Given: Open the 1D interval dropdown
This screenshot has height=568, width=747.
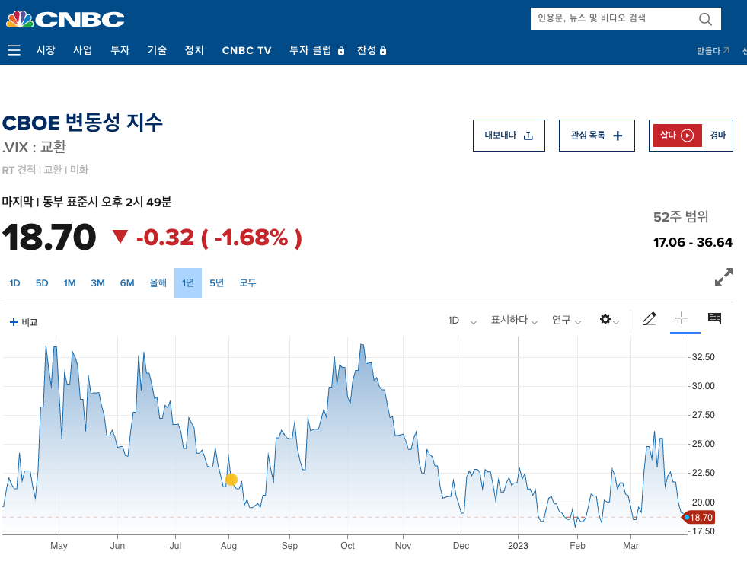Looking at the screenshot, I should (x=462, y=321).
